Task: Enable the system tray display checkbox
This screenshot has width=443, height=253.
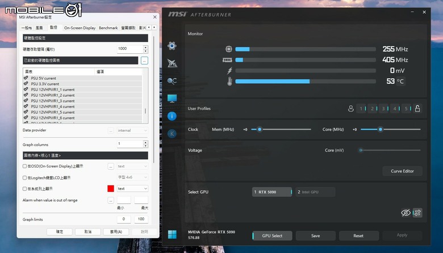Action: 25,189
